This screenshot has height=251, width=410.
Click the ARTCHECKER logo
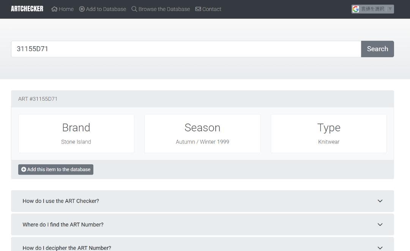point(27,9)
